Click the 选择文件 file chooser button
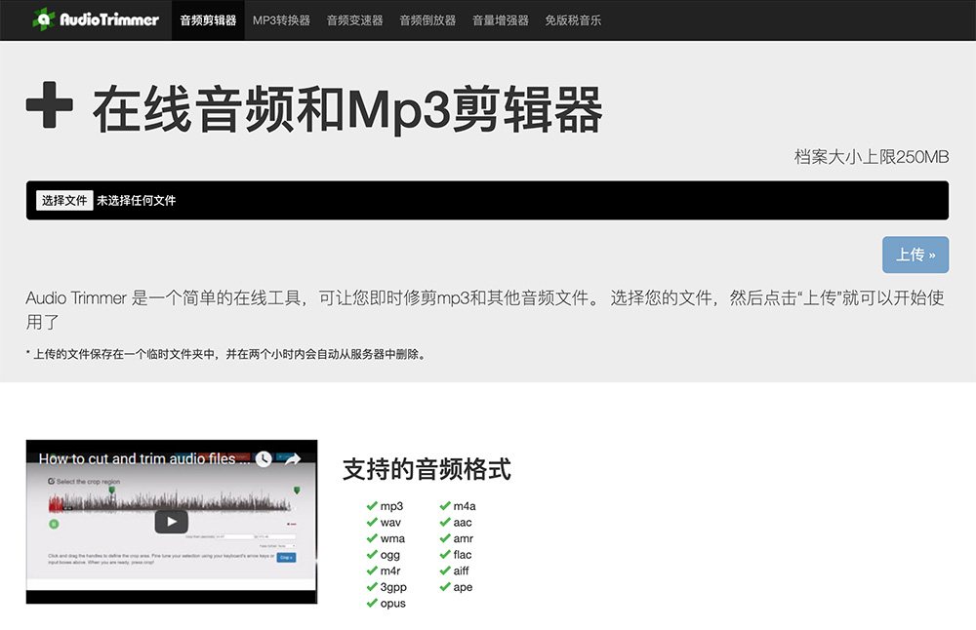This screenshot has width=976, height=630. pyautogui.click(x=64, y=200)
